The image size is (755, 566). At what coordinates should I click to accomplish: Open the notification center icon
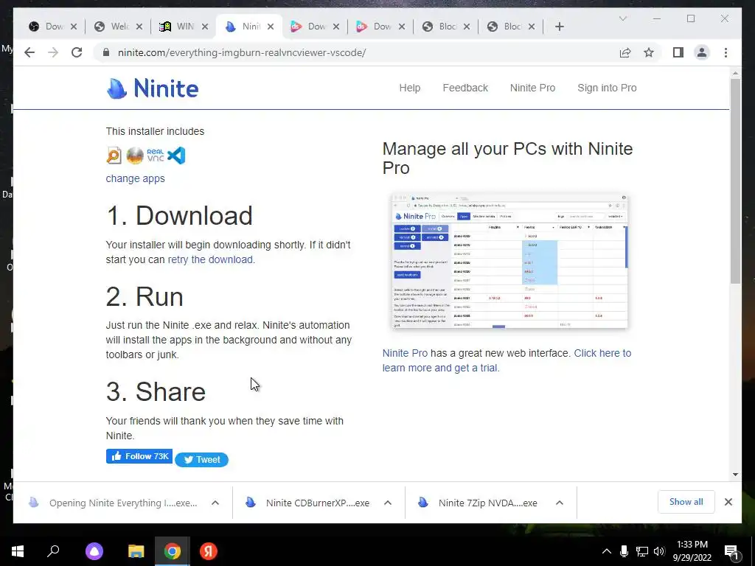pos(731,553)
